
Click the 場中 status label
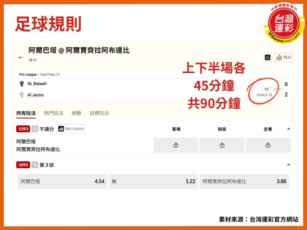tap(33, 60)
